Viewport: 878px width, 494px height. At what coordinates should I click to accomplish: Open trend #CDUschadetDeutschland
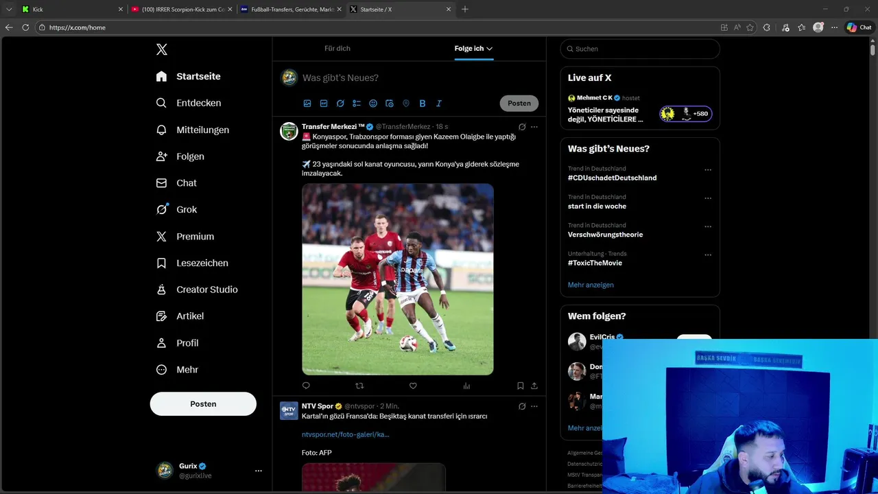[x=612, y=178]
